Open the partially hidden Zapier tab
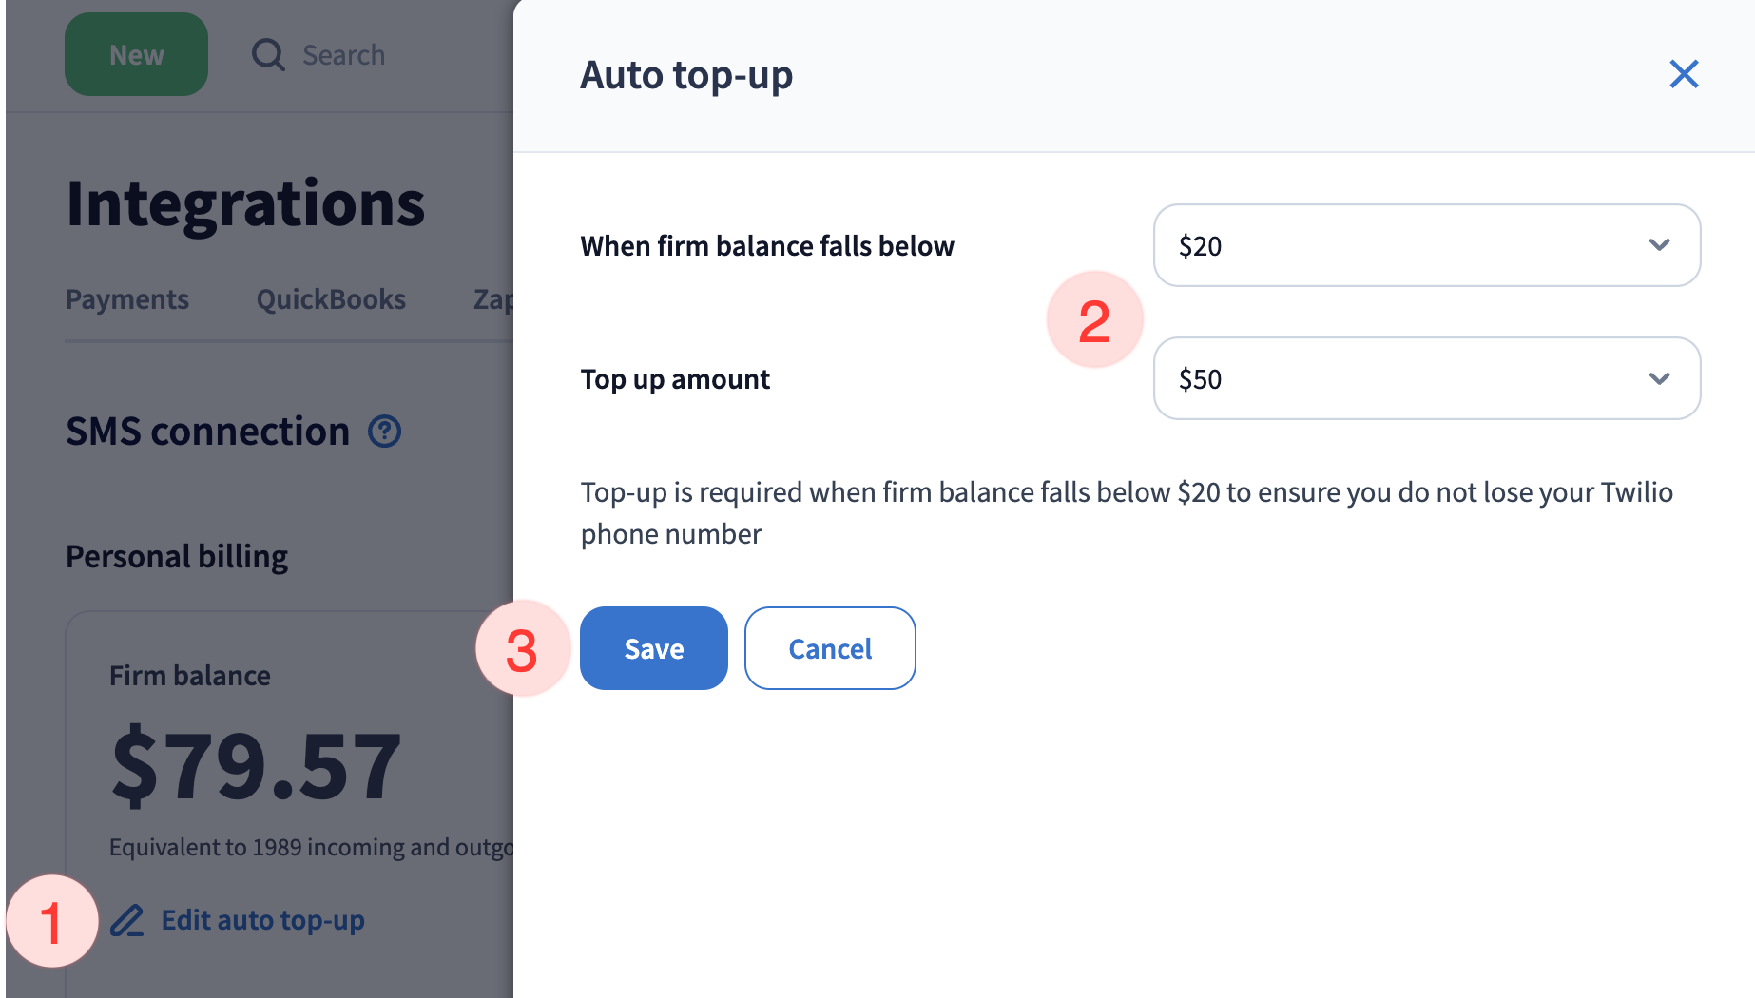1755x998 pixels. click(x=492, y=299)
